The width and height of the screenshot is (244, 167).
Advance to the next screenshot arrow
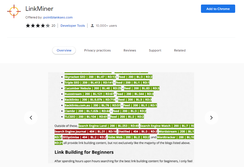click(x=211, y=118)
